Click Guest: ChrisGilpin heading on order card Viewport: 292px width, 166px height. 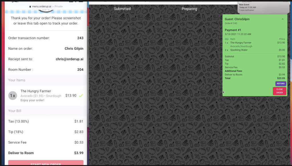click(x=237, y=19)
